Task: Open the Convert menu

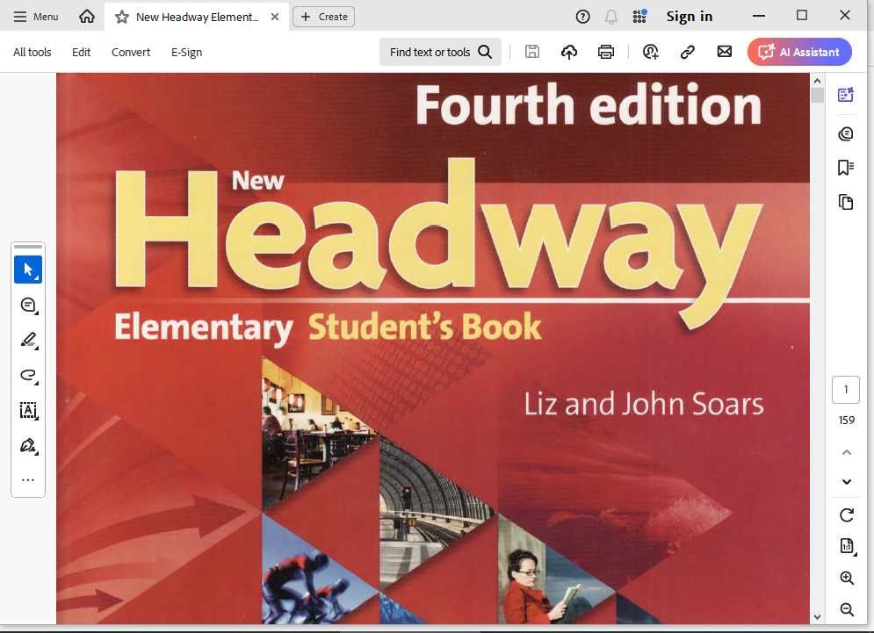Action: coord(131,53)
